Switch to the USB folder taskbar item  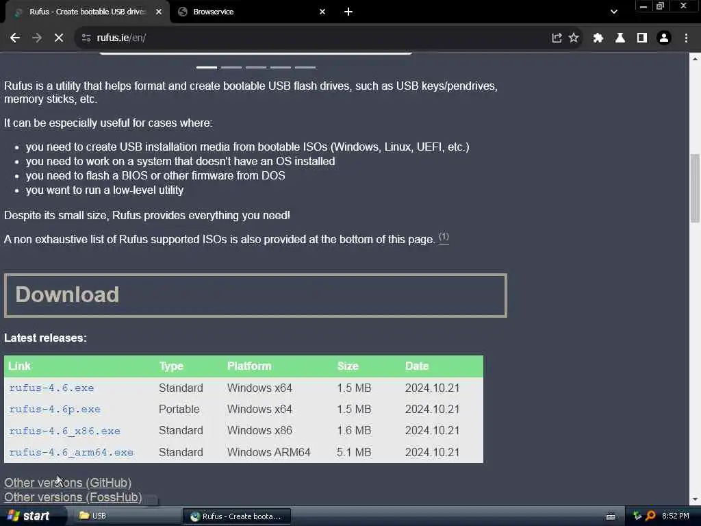pyautogui.click(x=125, y=516)
